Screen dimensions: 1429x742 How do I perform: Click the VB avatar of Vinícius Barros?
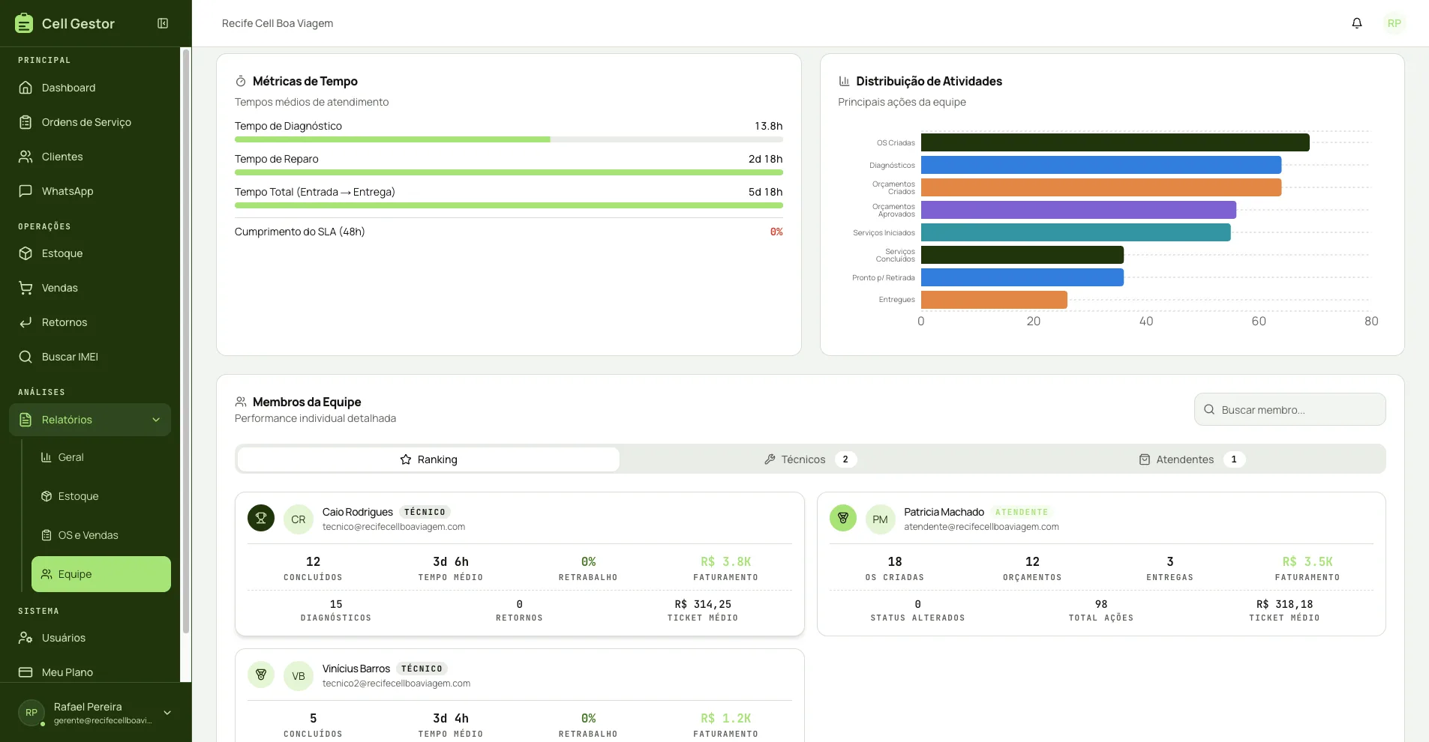pos(299,676)
